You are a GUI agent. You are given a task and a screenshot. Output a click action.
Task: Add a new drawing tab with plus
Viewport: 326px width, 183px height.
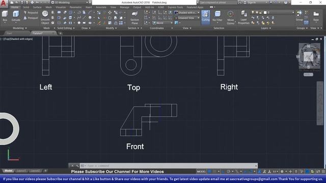tap(61, 33)
